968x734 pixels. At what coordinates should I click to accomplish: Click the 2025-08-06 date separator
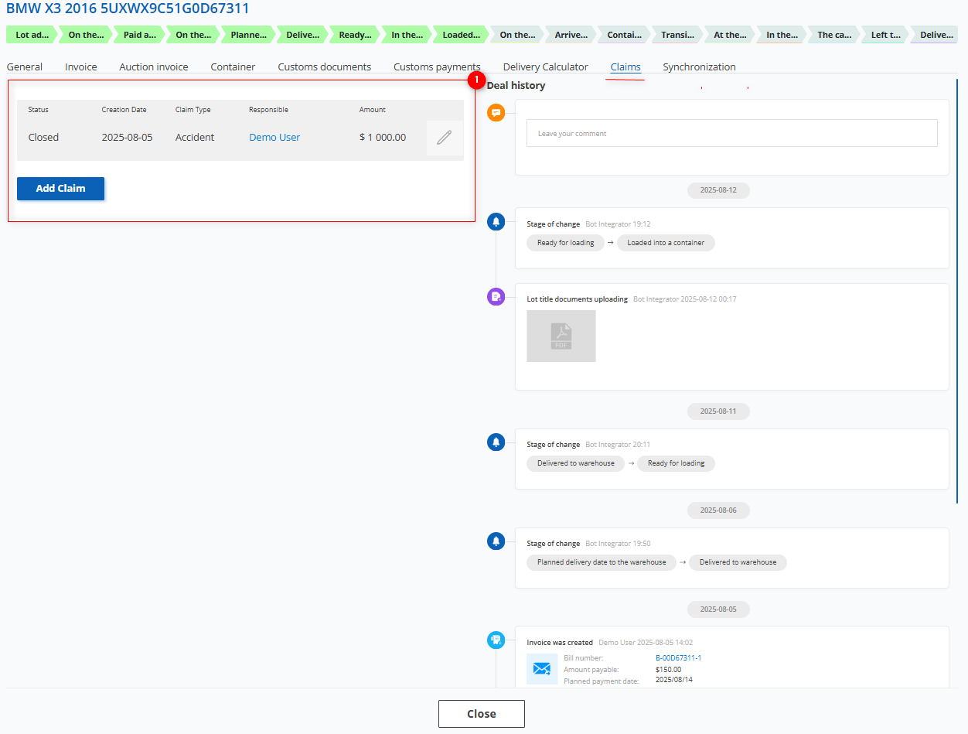(718, 510)
